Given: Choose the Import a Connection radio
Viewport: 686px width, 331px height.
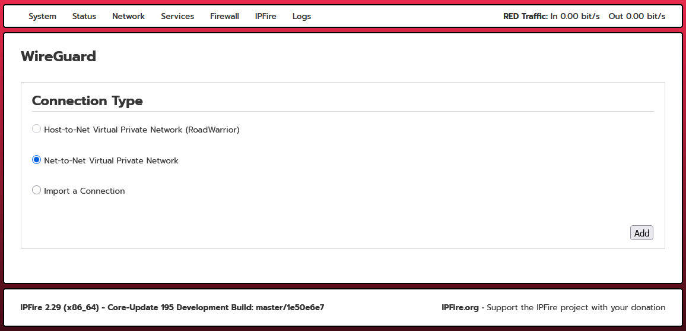Looking at the screenshot, I should point(36,190).
